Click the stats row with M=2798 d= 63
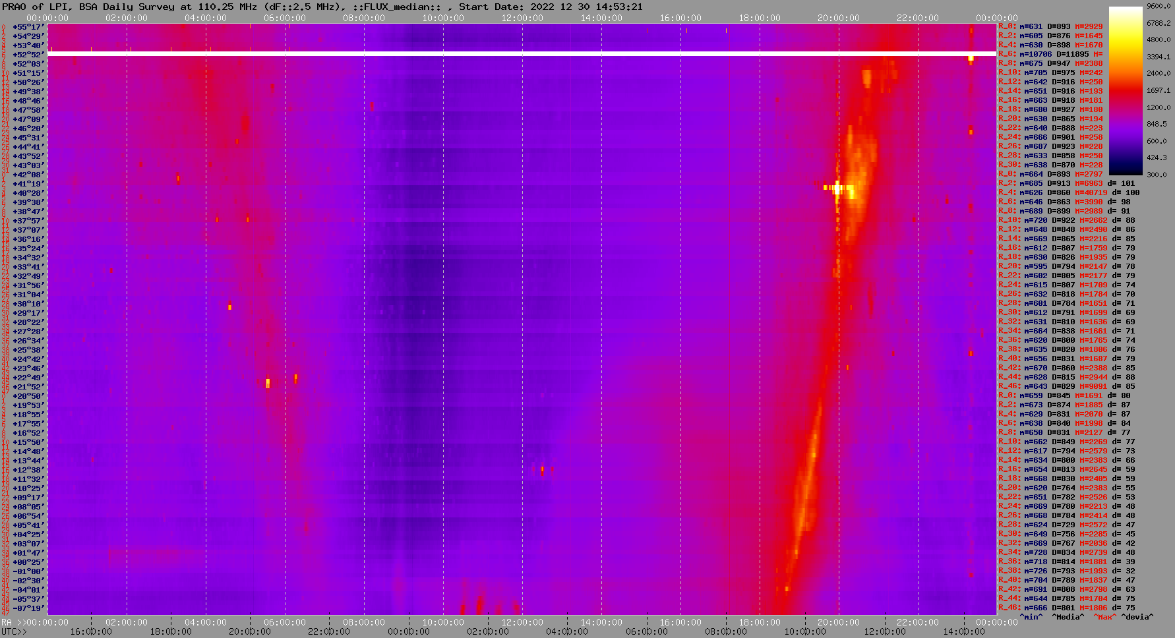The width and height of the screenshot is (1175, 638). pyautogui.click(x=1067, y=589)
